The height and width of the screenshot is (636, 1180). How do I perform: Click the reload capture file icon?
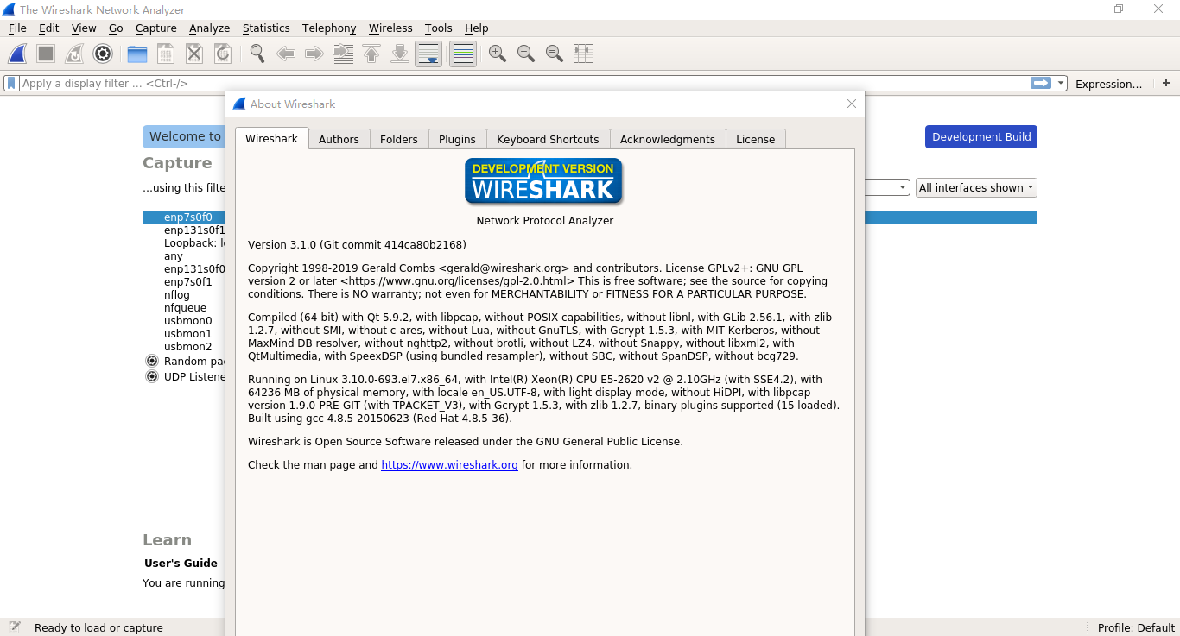pyautogui.click(x=222, y=54)
